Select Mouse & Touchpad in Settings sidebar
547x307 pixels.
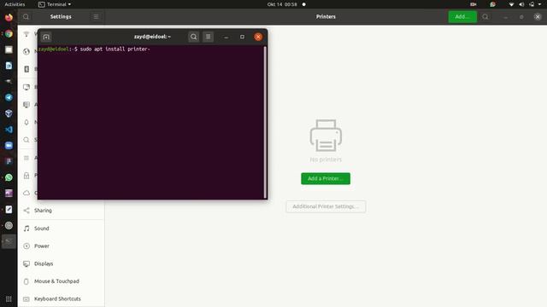(61, 281)
